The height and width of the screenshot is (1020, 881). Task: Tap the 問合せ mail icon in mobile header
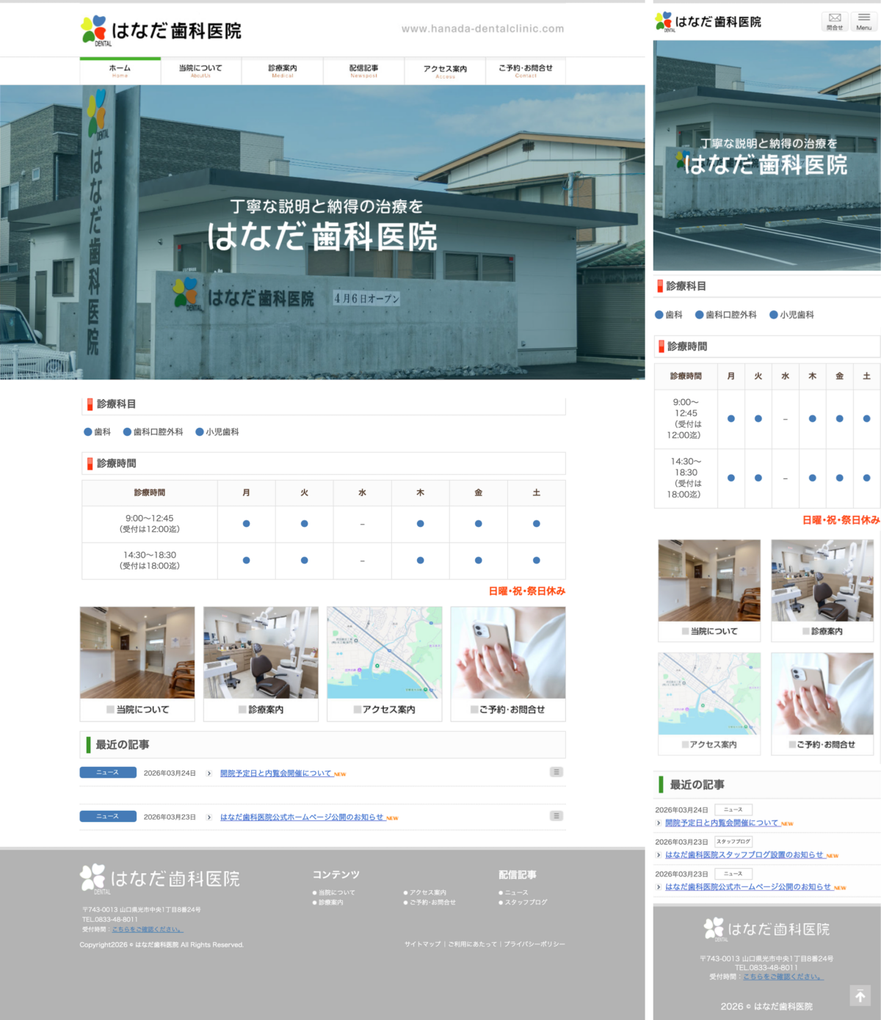point(835,21)
